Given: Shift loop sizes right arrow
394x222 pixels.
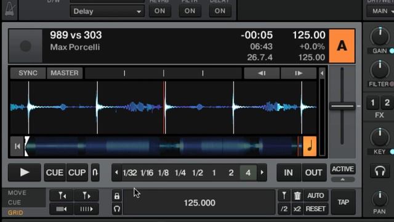Looking at the screenshot, I should [x=262, y=173].
